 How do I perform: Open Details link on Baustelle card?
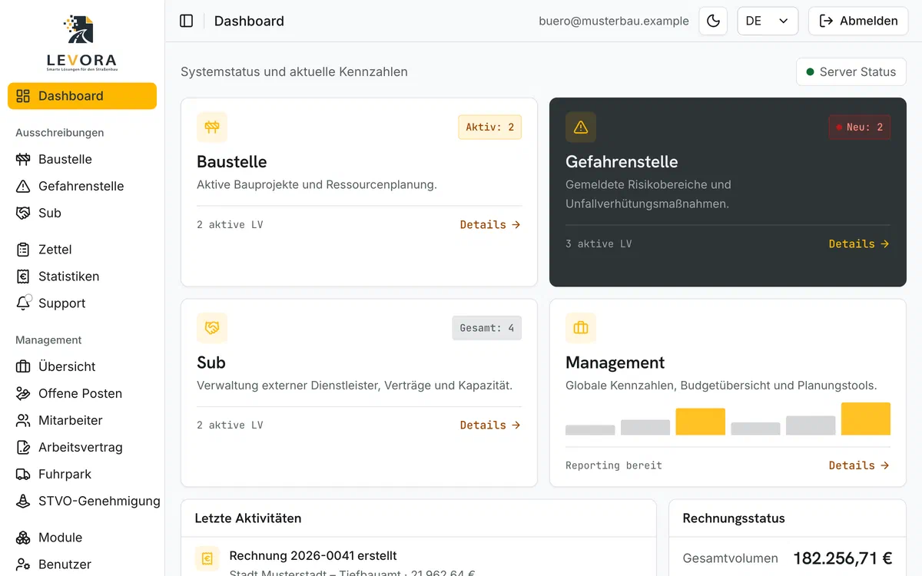click(490, 225)
